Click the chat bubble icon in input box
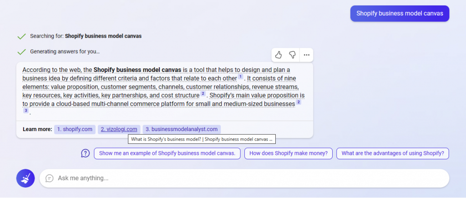466x198 pixels. [x=49, y=178]
